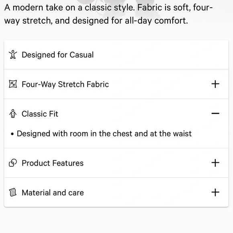Open the Designed for Casual row
Viewport: 233px width, 233px height.
coord(116,55)
